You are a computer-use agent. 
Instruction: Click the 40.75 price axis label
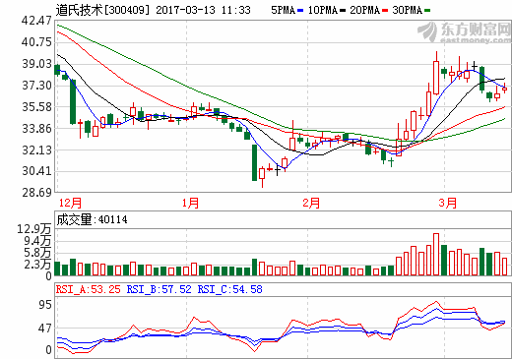click(x=36, y=42)
